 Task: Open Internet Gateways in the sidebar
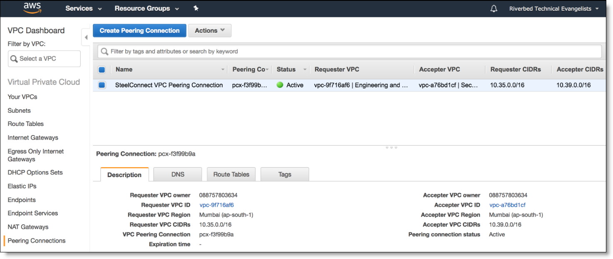coord(33,138)
